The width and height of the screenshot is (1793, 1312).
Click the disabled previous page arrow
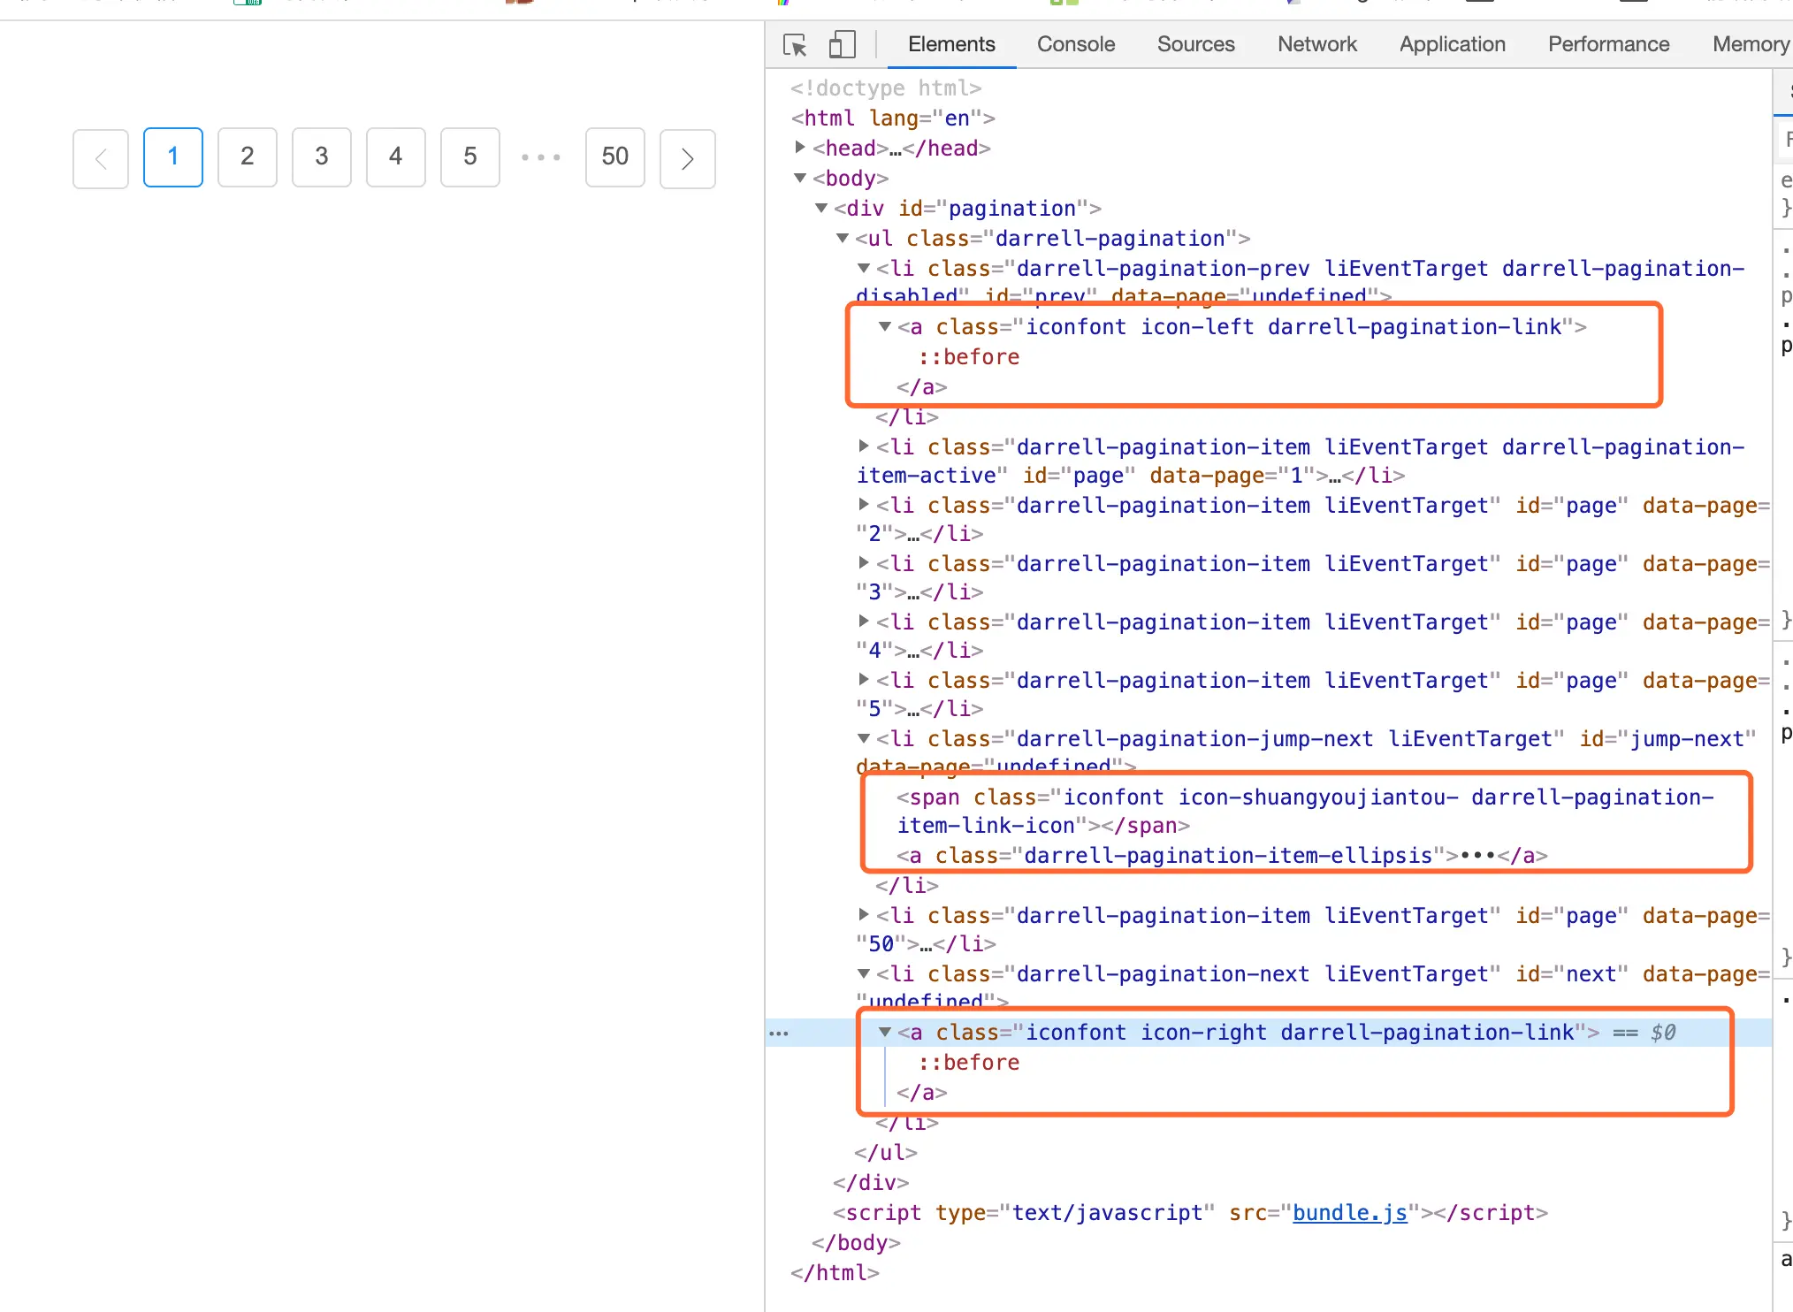(x=101, y=158)
